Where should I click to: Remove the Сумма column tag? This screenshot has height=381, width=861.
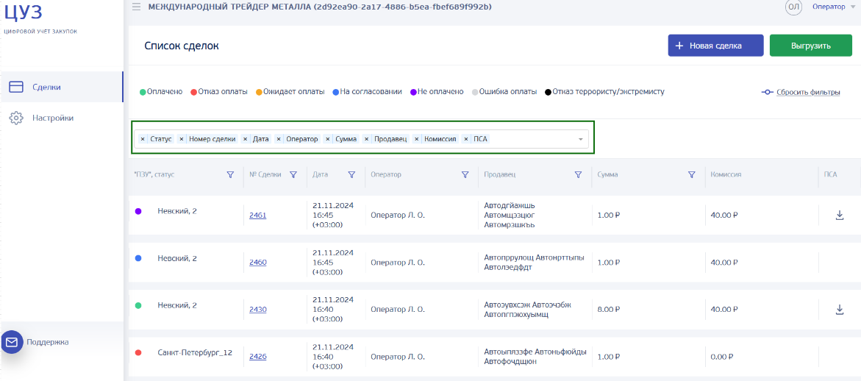click(x=327, y=140)
